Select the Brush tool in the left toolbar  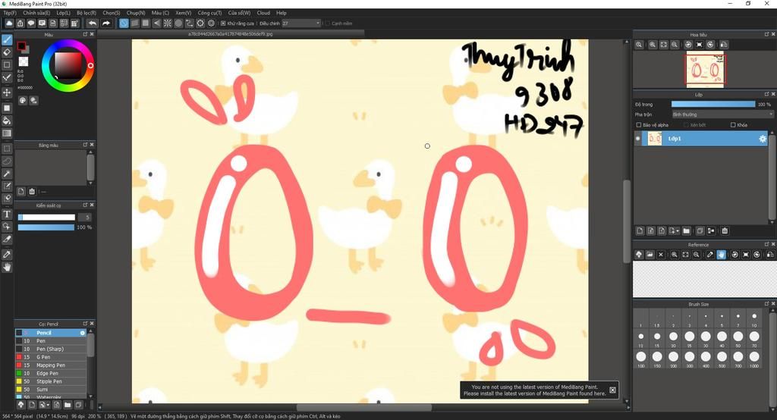click(7, 39)
